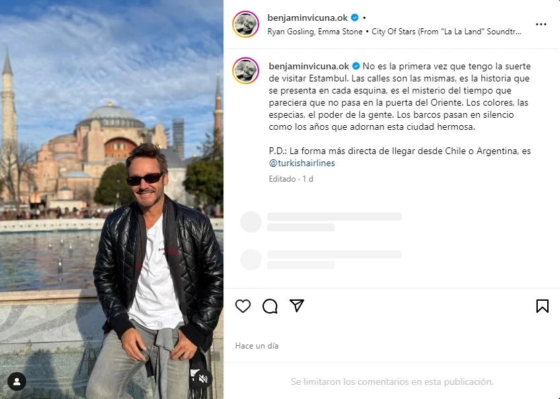Like the post with the heart icon
Viewport: 560px width, 399px height.
pos(243,306)
